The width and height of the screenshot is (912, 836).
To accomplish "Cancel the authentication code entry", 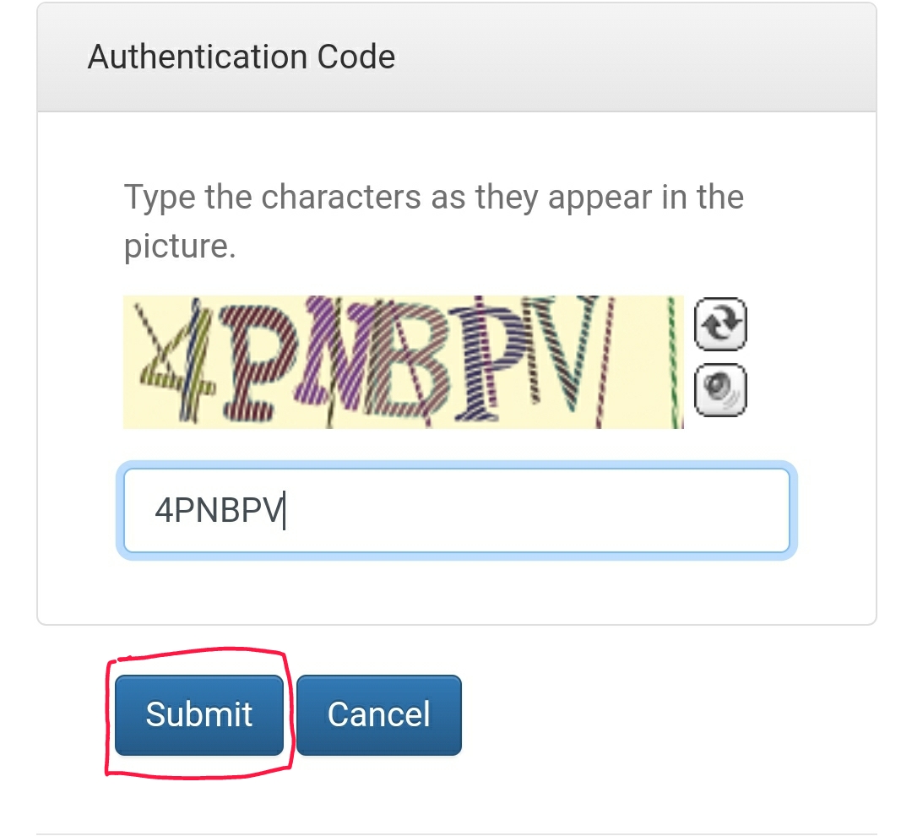I will 378,715.
